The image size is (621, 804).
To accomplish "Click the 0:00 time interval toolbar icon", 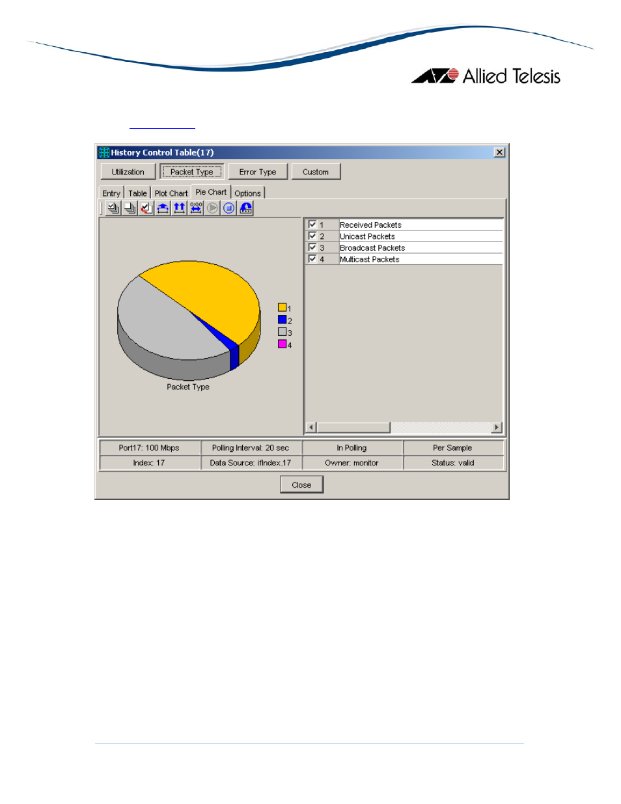I will coord(196,208).
